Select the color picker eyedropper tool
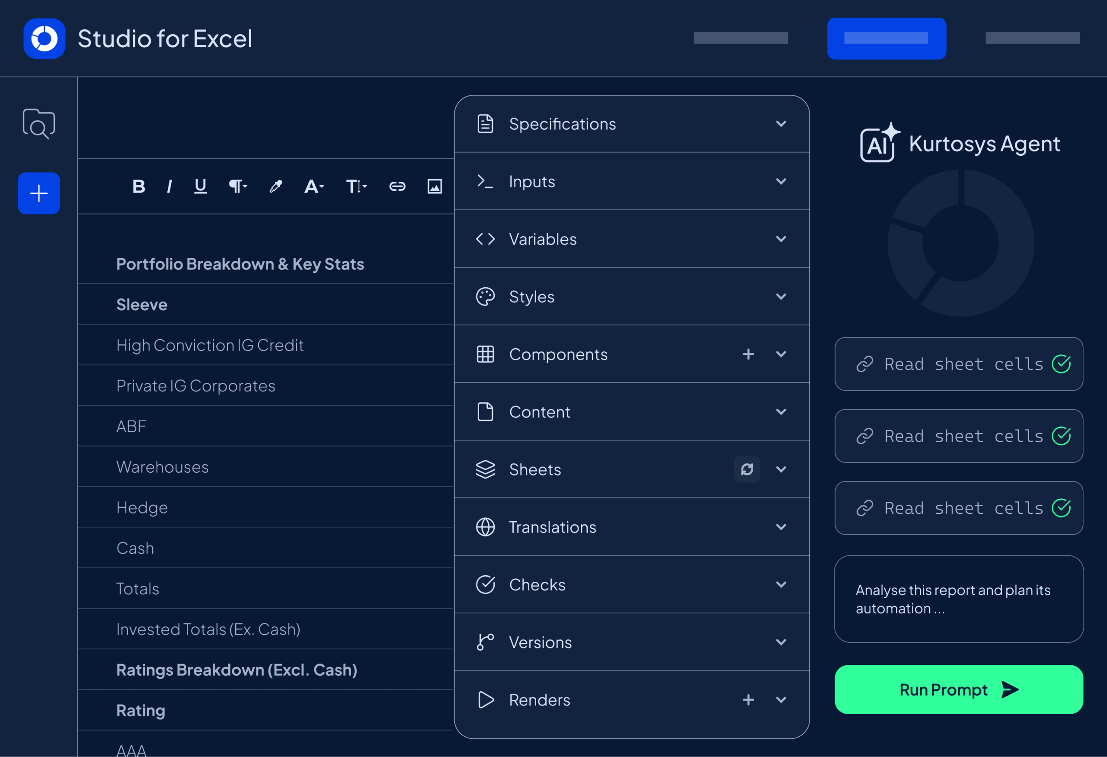Viewport: 1107px width, 757px height. 276,186
